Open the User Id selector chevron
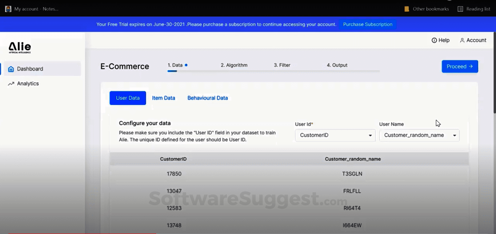496x234 pixels. click(370, 135)
